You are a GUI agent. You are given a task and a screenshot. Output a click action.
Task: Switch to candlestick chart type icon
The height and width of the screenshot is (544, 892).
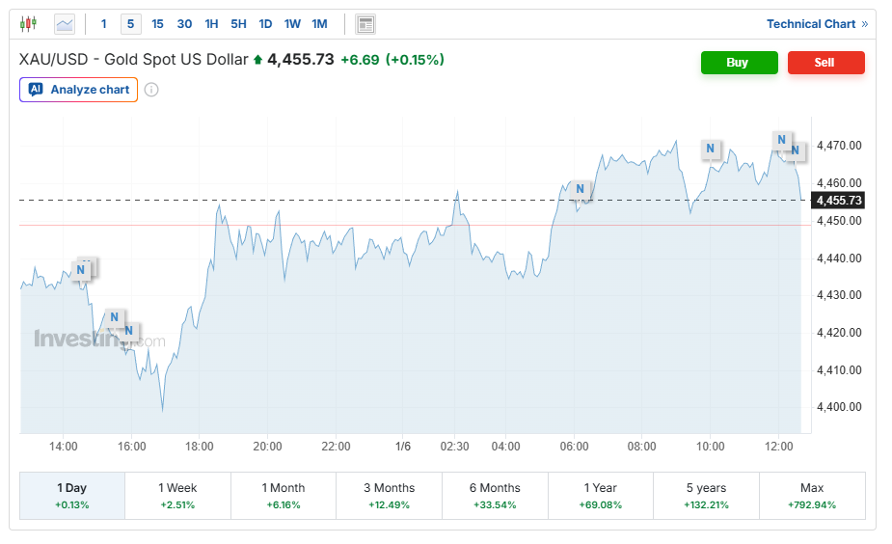click(28, 24)
